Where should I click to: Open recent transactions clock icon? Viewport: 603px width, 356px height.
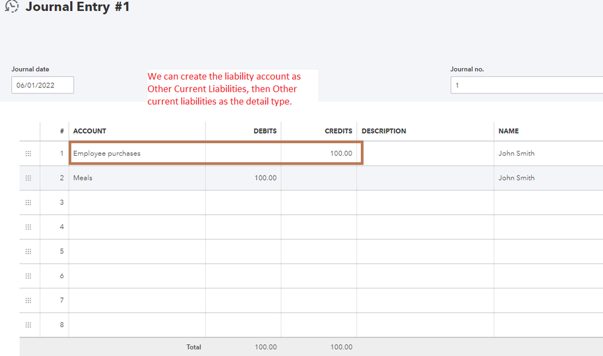point(11,6)
